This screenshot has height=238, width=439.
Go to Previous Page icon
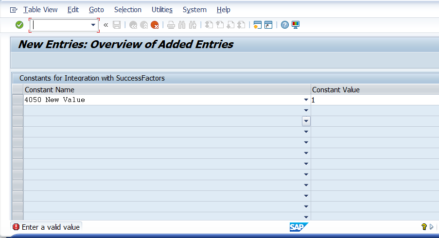click(220, 25)
